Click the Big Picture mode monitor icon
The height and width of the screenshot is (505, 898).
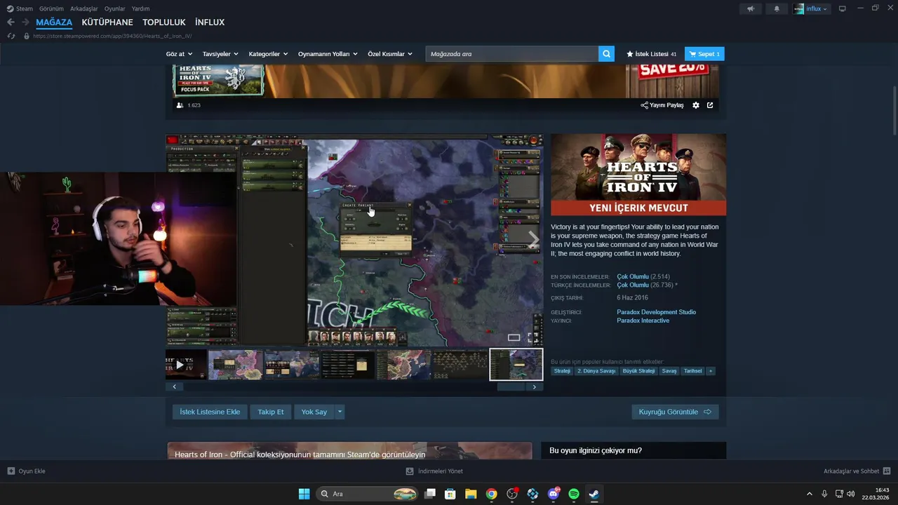[x=843, y=8]
